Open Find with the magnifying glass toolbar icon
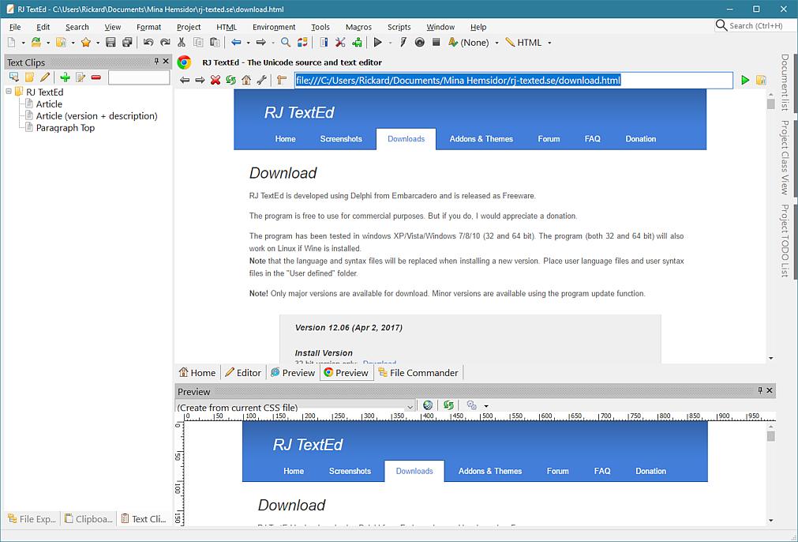Viewport: 798px width, 542px height. (286, 43)
